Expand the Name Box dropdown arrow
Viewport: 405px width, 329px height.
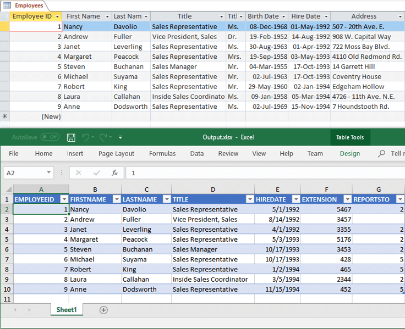[48, 172]
